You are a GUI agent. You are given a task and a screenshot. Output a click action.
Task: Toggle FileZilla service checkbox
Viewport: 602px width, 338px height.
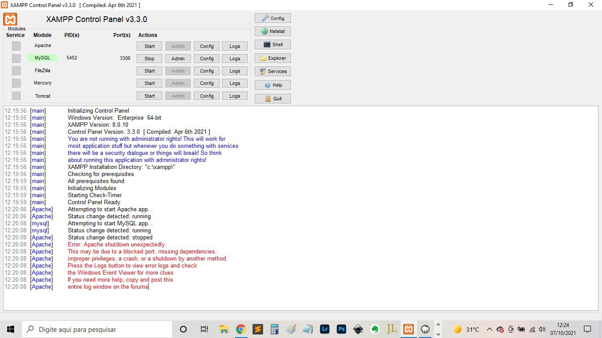pos(16,70)
